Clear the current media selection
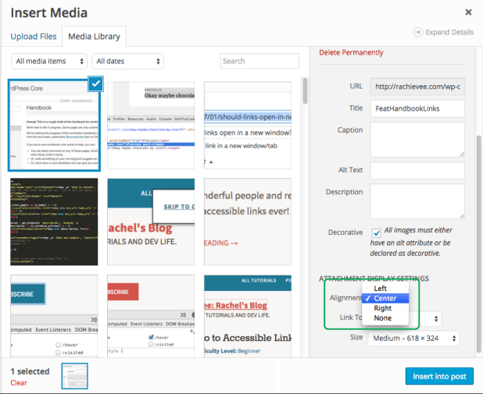Viewport: 483px width, 394px height. pos(19,383)
